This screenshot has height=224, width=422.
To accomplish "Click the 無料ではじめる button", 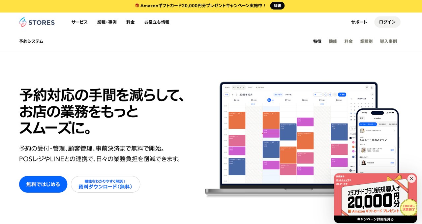I will 43,184.
